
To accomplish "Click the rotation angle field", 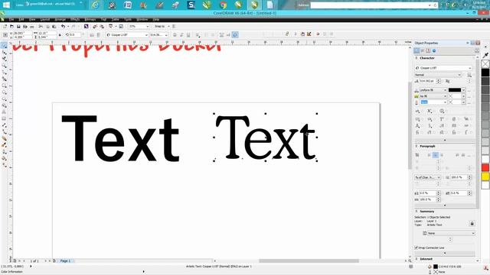I will (x=75, y=35).
